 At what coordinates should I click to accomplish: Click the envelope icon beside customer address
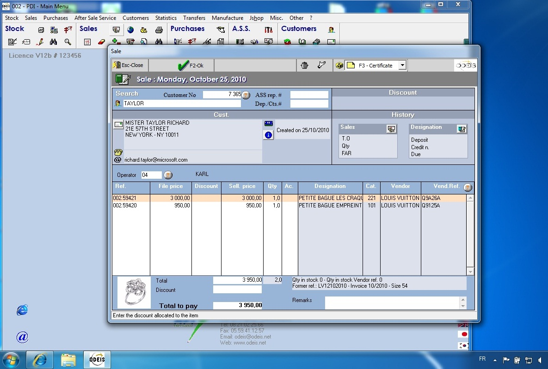[x=118, y=125]
